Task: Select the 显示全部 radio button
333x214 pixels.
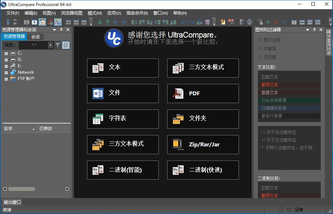Action: click(261, 40)
